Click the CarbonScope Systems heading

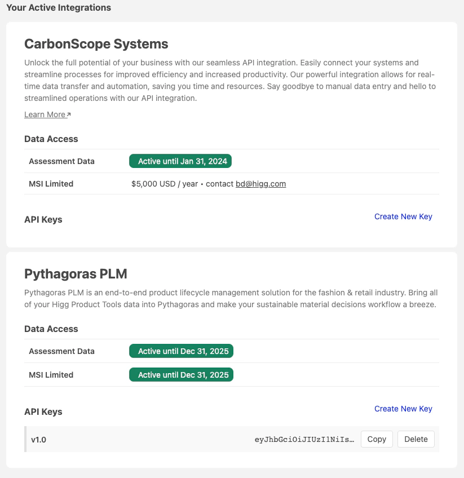tap(96, 43)
